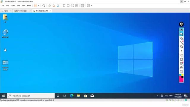Select the Control Panel desktop icon
This screenshot has height=107, width=190.
coord(5,65)
